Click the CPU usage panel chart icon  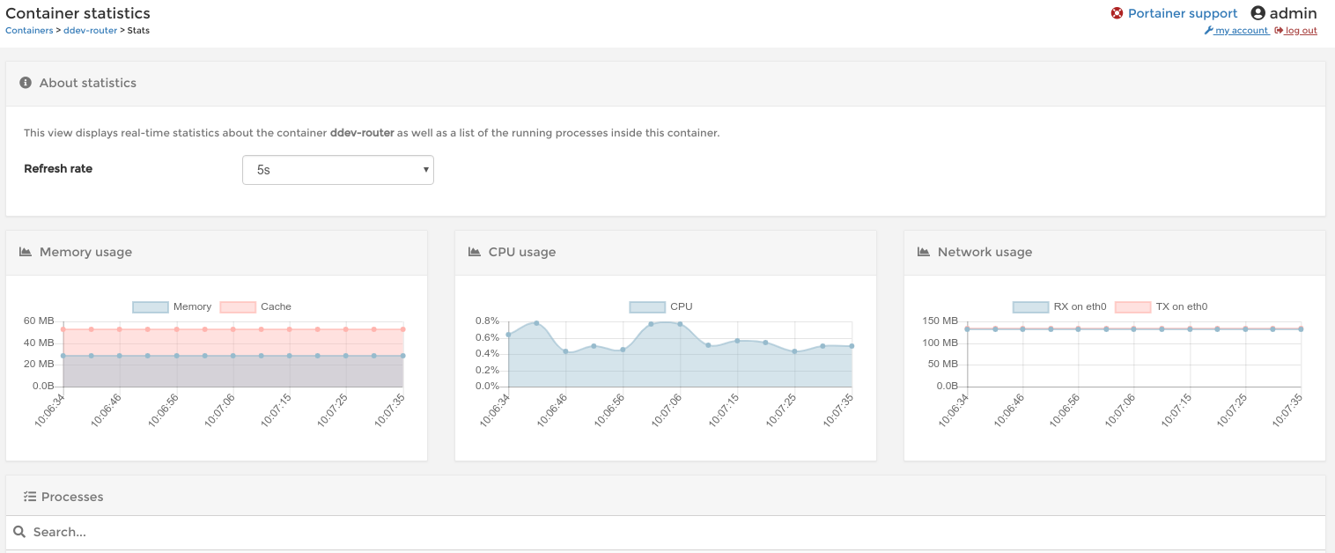click(x=473, y=251)
